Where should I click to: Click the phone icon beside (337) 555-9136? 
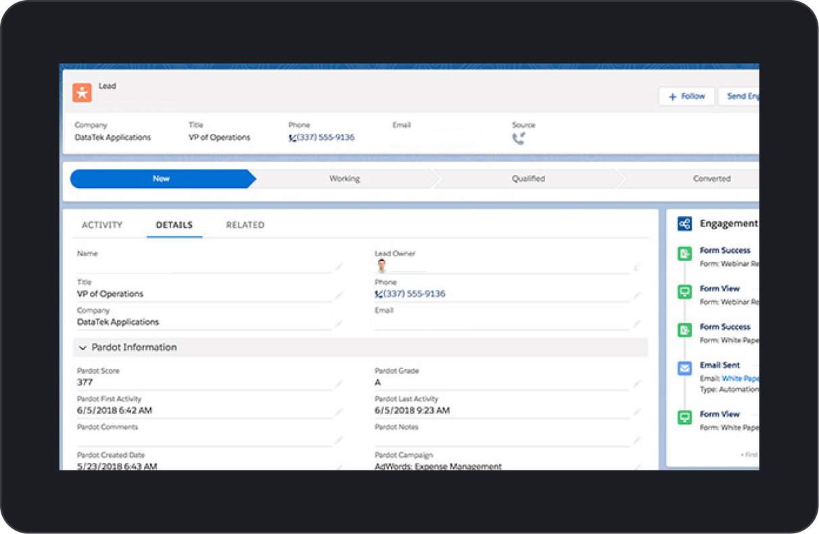[x=294, y=137]
